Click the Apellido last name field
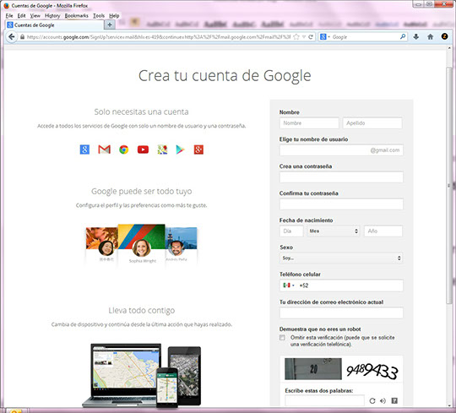456x413 pixels. (x=372, y=123)
